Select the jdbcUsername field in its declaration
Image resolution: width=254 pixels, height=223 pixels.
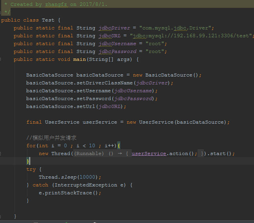click(x=118, y=44)
